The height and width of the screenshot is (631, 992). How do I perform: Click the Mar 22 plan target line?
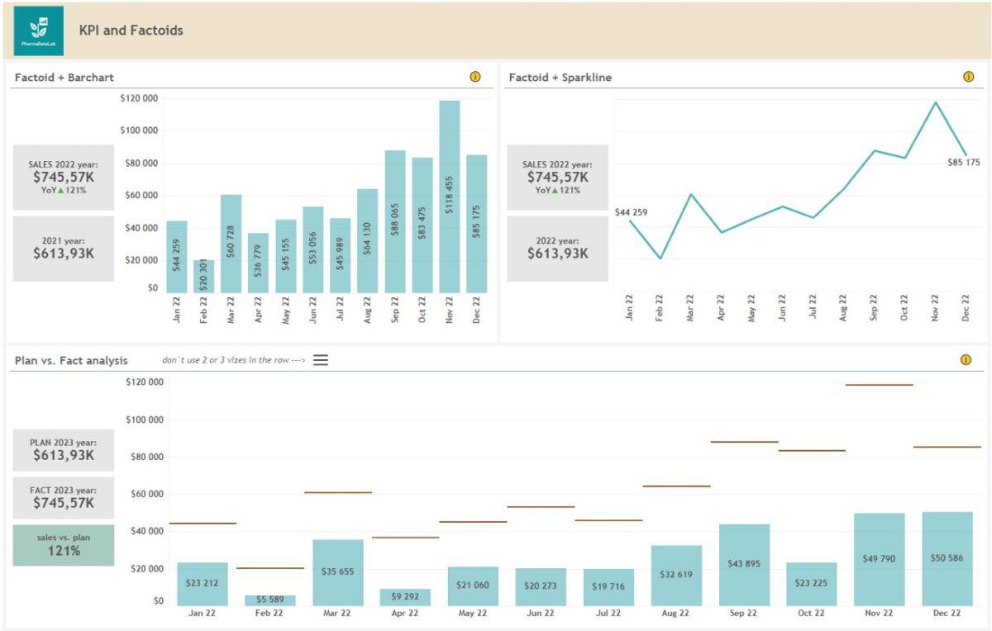click(x=338, y=492)
